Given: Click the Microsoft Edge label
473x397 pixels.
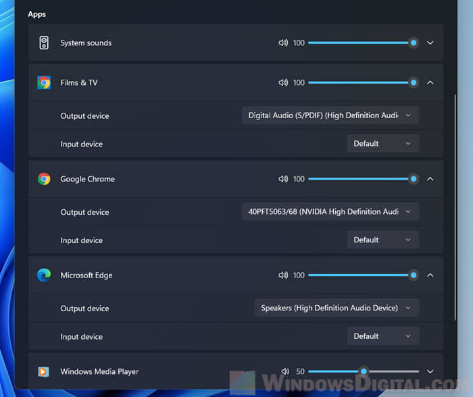Looking at the screenshot, I should click(86, 275).
